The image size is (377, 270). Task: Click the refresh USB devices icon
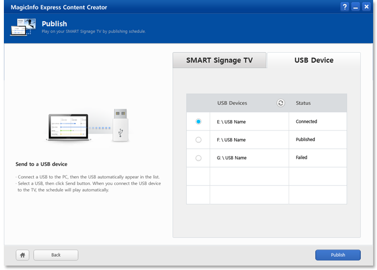pos(281,103)
